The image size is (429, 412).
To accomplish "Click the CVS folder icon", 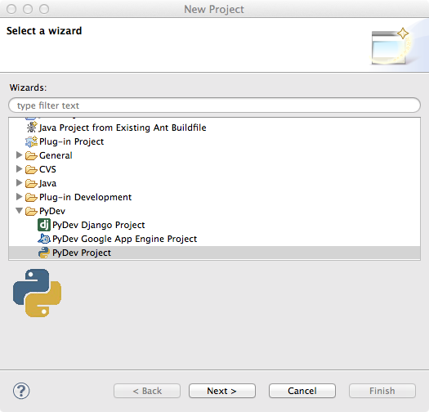I will pos(31,170).
